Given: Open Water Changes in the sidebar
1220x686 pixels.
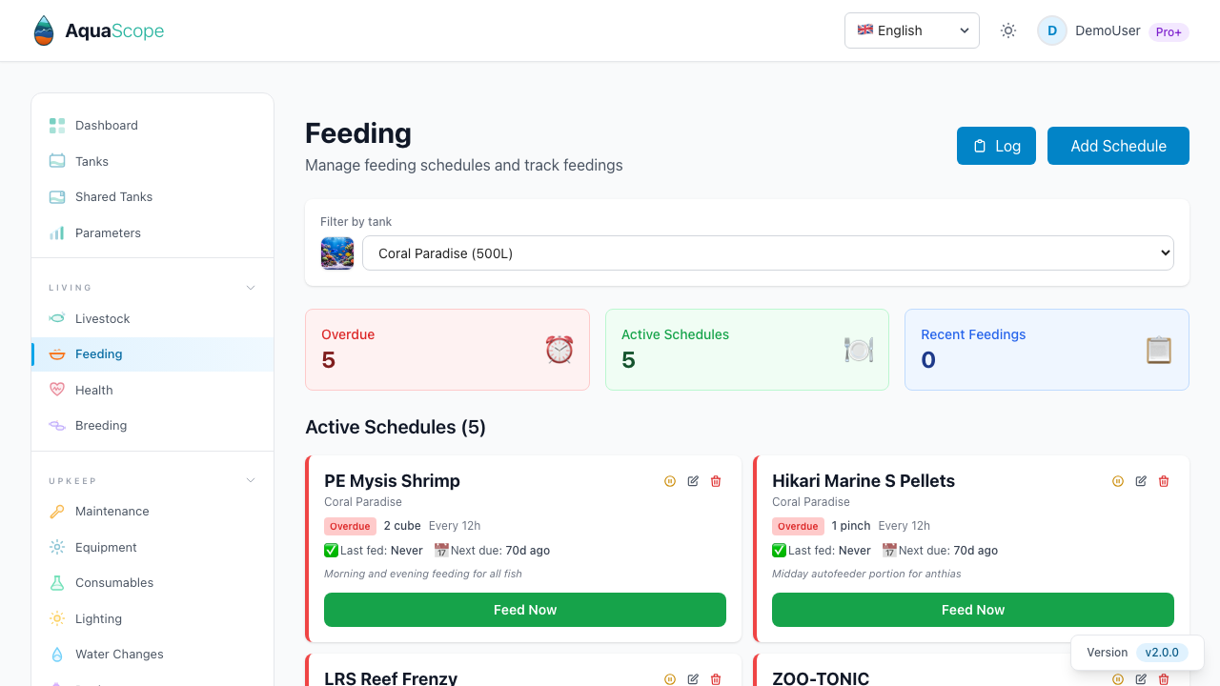Looking at the screenshot, I should point(119,654).
